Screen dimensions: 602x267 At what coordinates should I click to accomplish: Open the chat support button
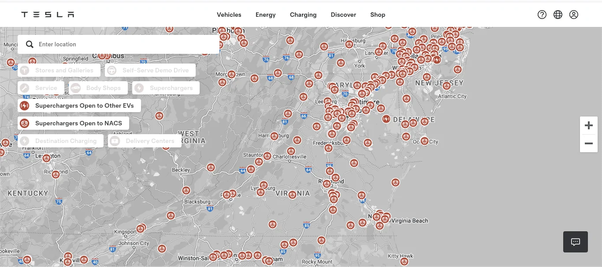click(576, 242)
